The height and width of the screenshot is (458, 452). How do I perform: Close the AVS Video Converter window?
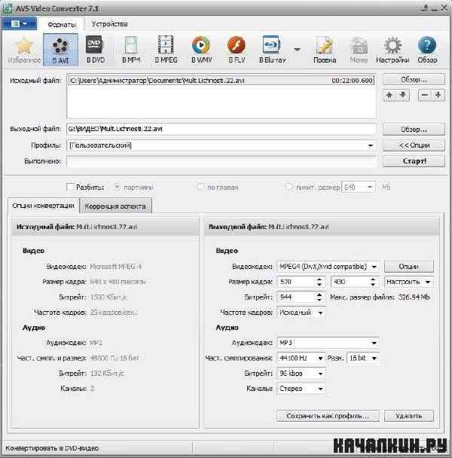click(x=444, y=8)
